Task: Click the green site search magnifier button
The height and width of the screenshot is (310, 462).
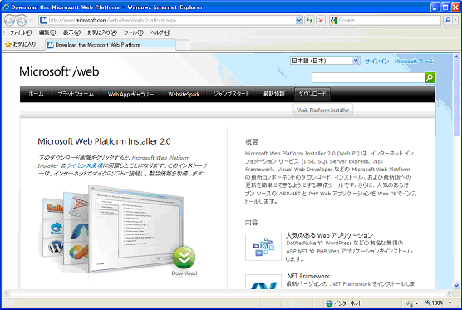Action: 430,77
